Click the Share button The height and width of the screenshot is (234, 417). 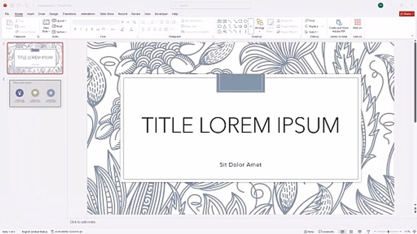[407, 14]
